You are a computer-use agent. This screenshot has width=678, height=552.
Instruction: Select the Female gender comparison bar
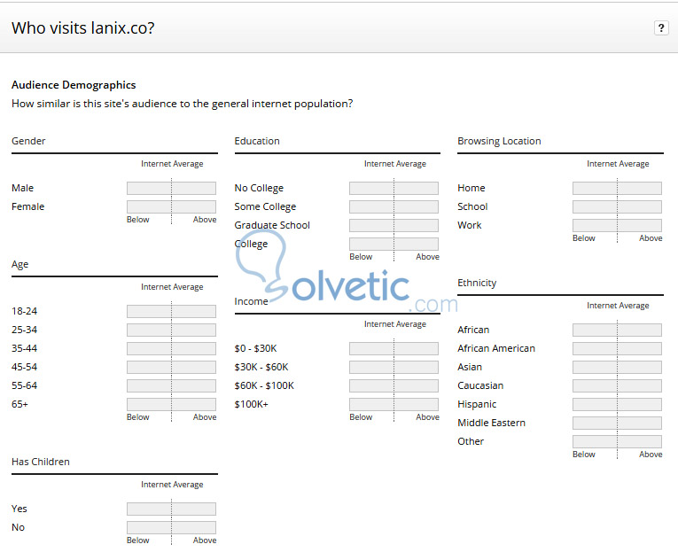pyautogui.click(x=171, y=206)
